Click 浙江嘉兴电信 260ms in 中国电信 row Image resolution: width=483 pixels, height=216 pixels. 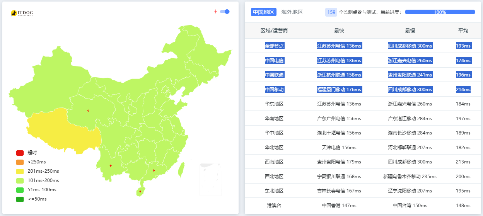pos(410,60)
